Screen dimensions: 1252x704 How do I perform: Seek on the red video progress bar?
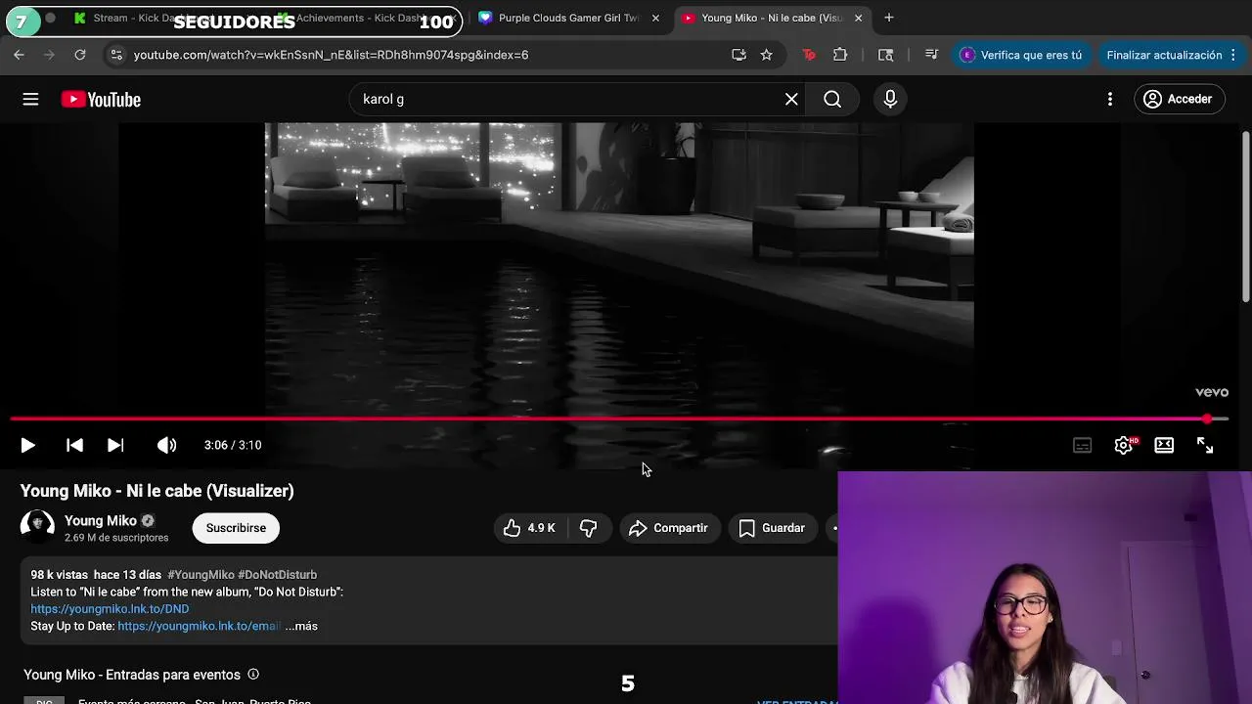point(618,418)
